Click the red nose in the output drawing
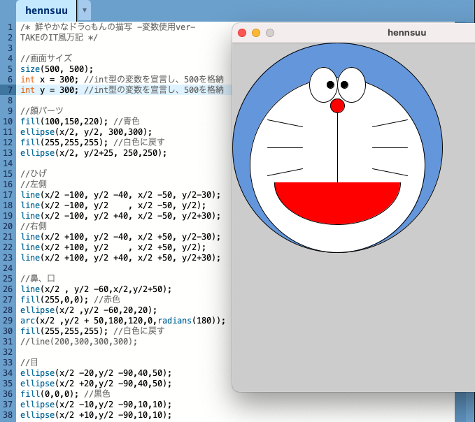Viewport: 475px width, 422px height. click(x=337, y=105)
